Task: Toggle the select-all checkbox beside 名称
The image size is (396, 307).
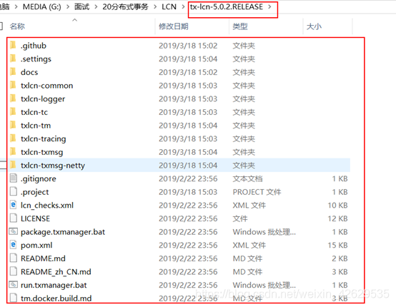Action: point(1,26)
